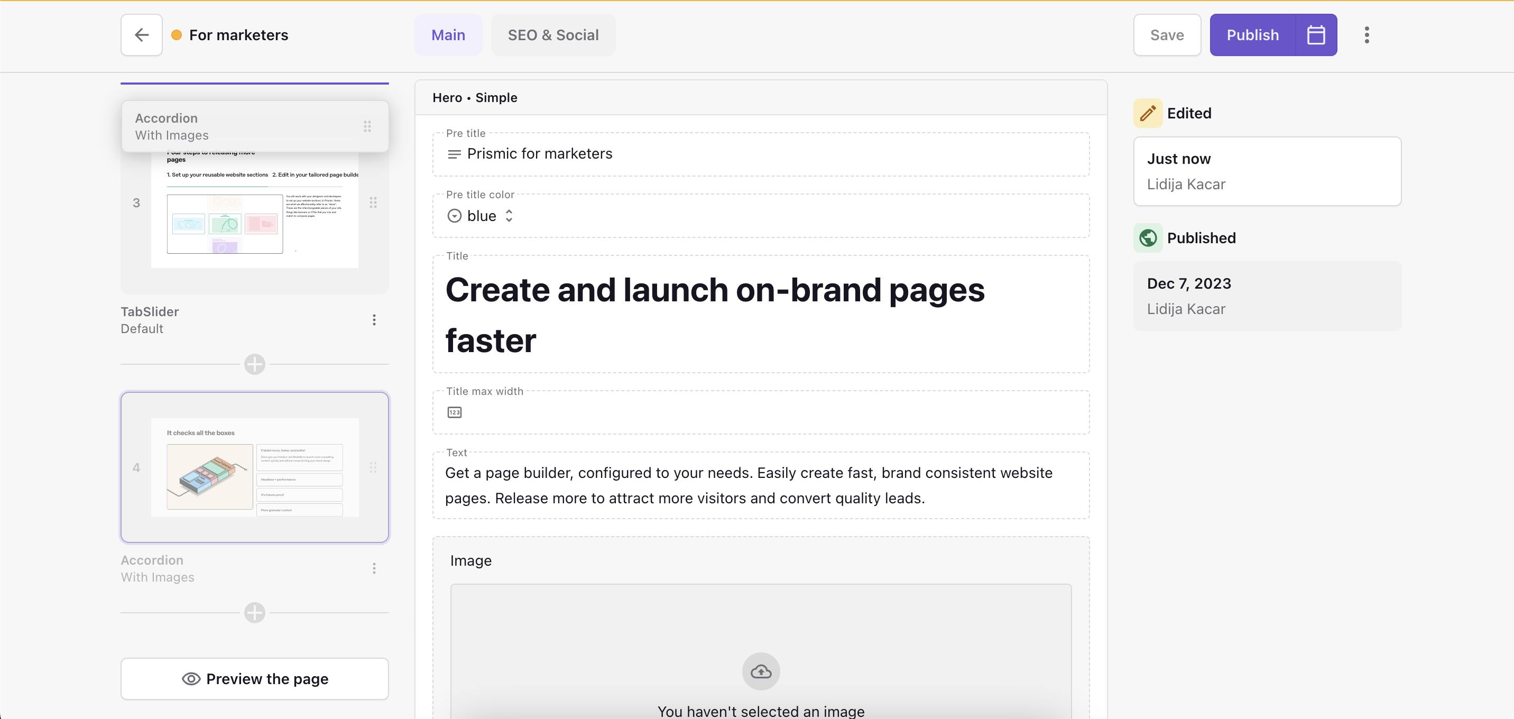Open TabSlider slice three-dot menu

point(374,320)
